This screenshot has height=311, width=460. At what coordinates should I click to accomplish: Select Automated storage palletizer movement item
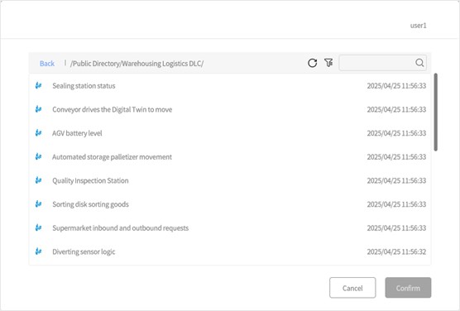[x=230, y=156]
